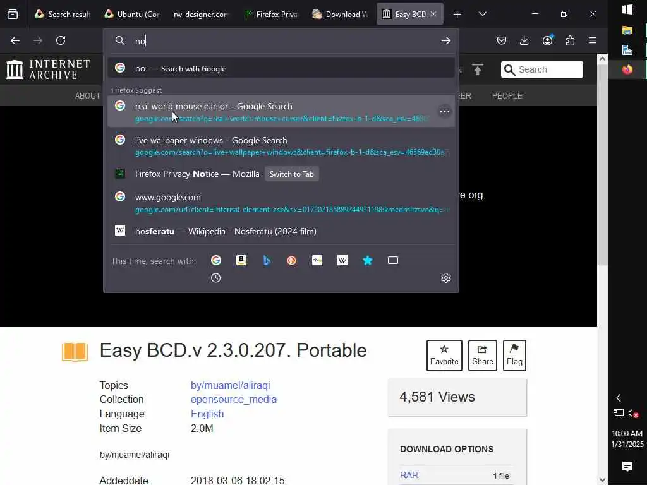Switch to the Firefox Privacy tab
This screenshot has height=485, width=647.
pos(270,15)
